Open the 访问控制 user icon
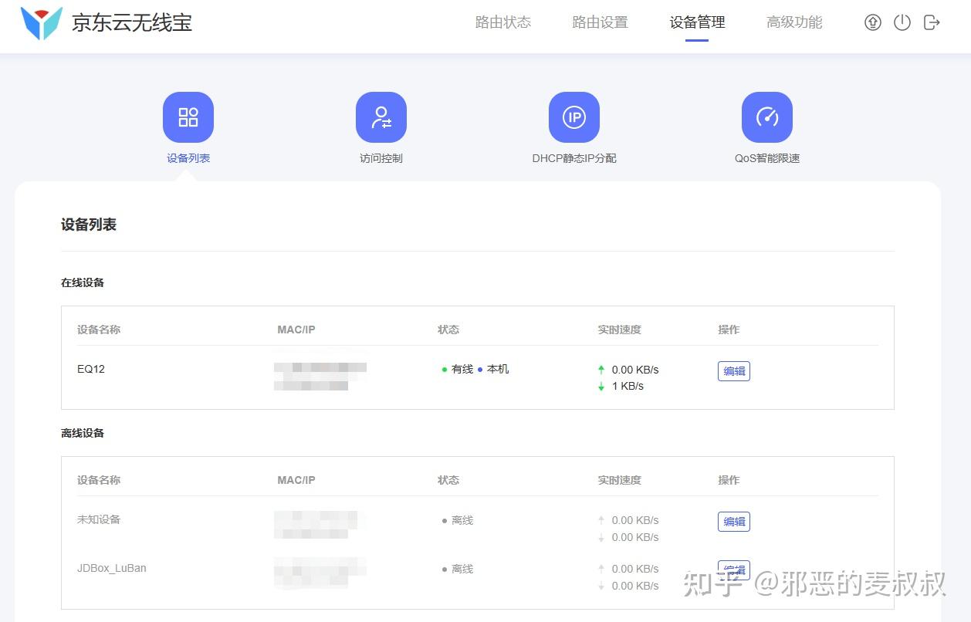 point(381,117)
